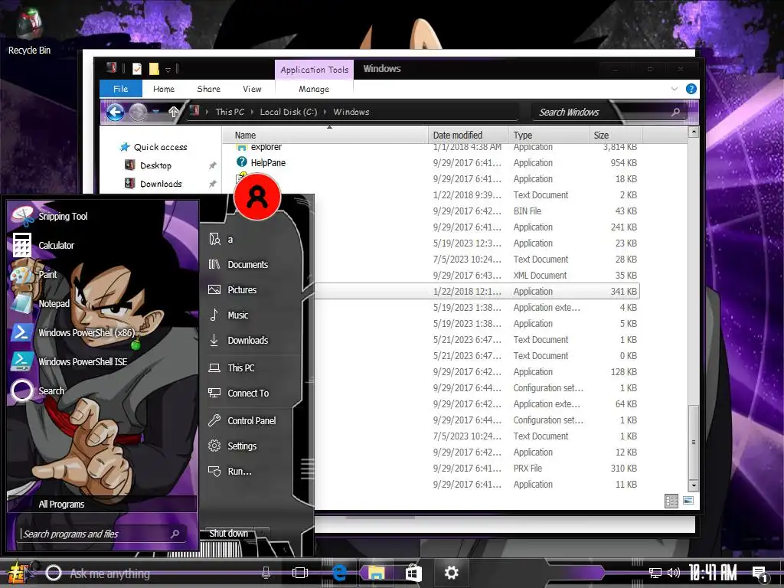This screenshot has width=784, height=588.
Task: Switch to Details view layout
Action: (671, 501)
